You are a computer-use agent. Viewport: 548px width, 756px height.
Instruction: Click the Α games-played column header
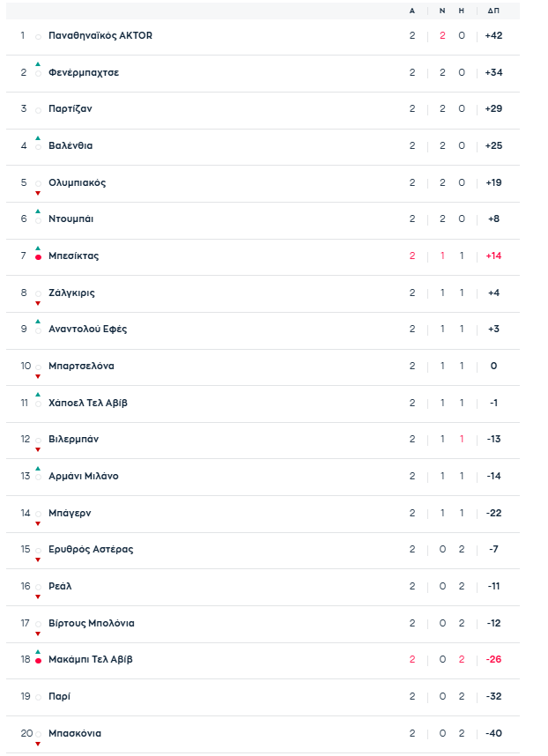[412, 11]
